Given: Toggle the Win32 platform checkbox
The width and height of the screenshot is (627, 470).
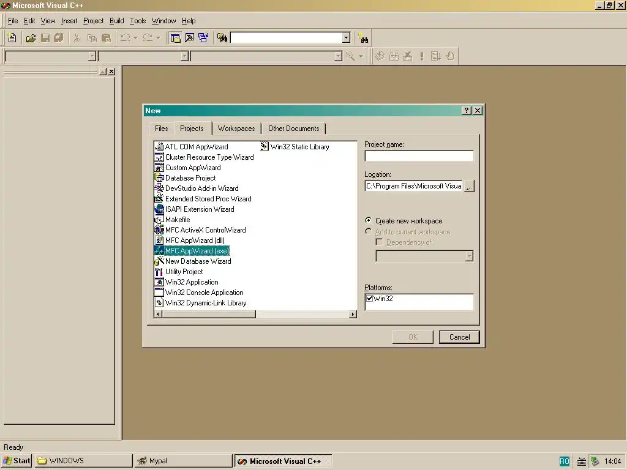Looking at the screenshot, I should (x=369, y=299).
